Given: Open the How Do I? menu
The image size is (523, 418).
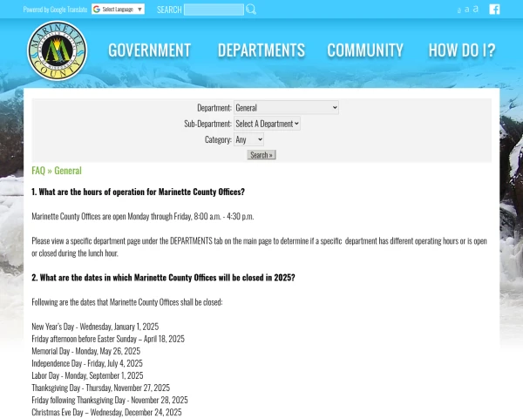Looking at the screenshot, I should click(x=461, y=51).
